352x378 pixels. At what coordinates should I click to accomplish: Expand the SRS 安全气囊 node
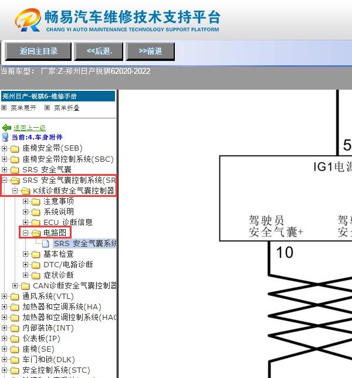[x=4, y=169]
